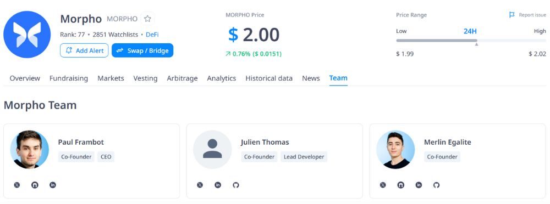550x204 pixels.
Task: Open Paul Frambot's LinkedIn icon
Action: [x=53, y=185]
